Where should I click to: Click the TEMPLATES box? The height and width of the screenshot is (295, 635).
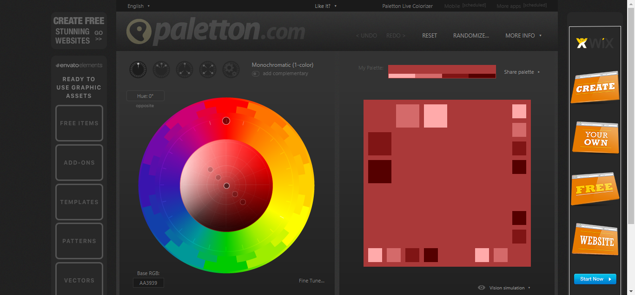point(79,202)
